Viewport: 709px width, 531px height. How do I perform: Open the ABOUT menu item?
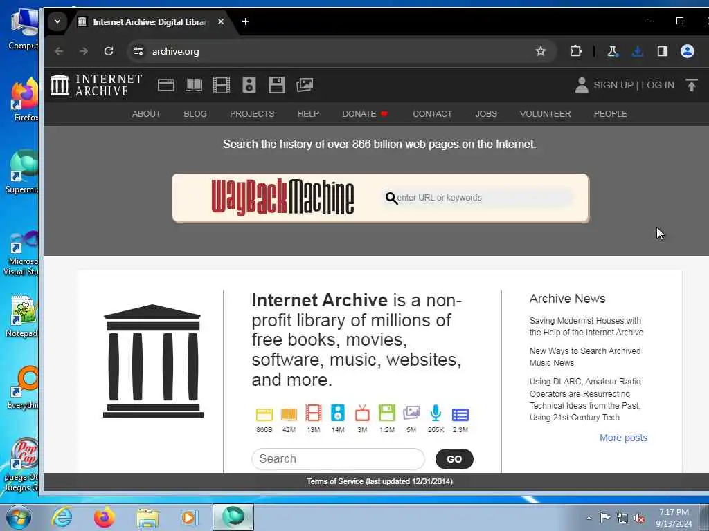(146, 114)
